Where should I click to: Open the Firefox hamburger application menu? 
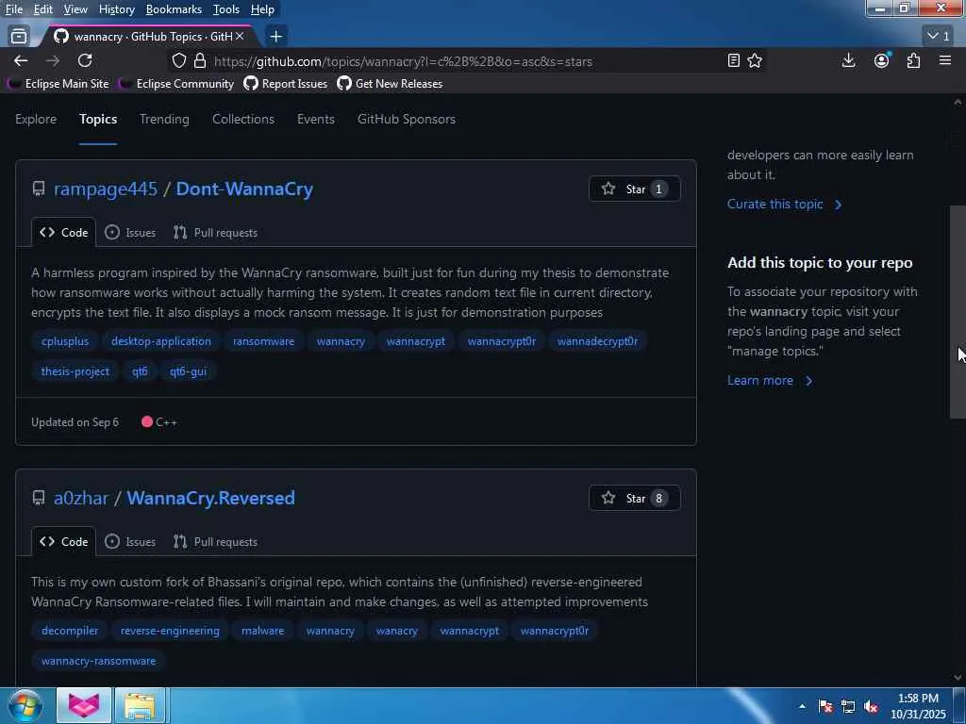[945, 60]
